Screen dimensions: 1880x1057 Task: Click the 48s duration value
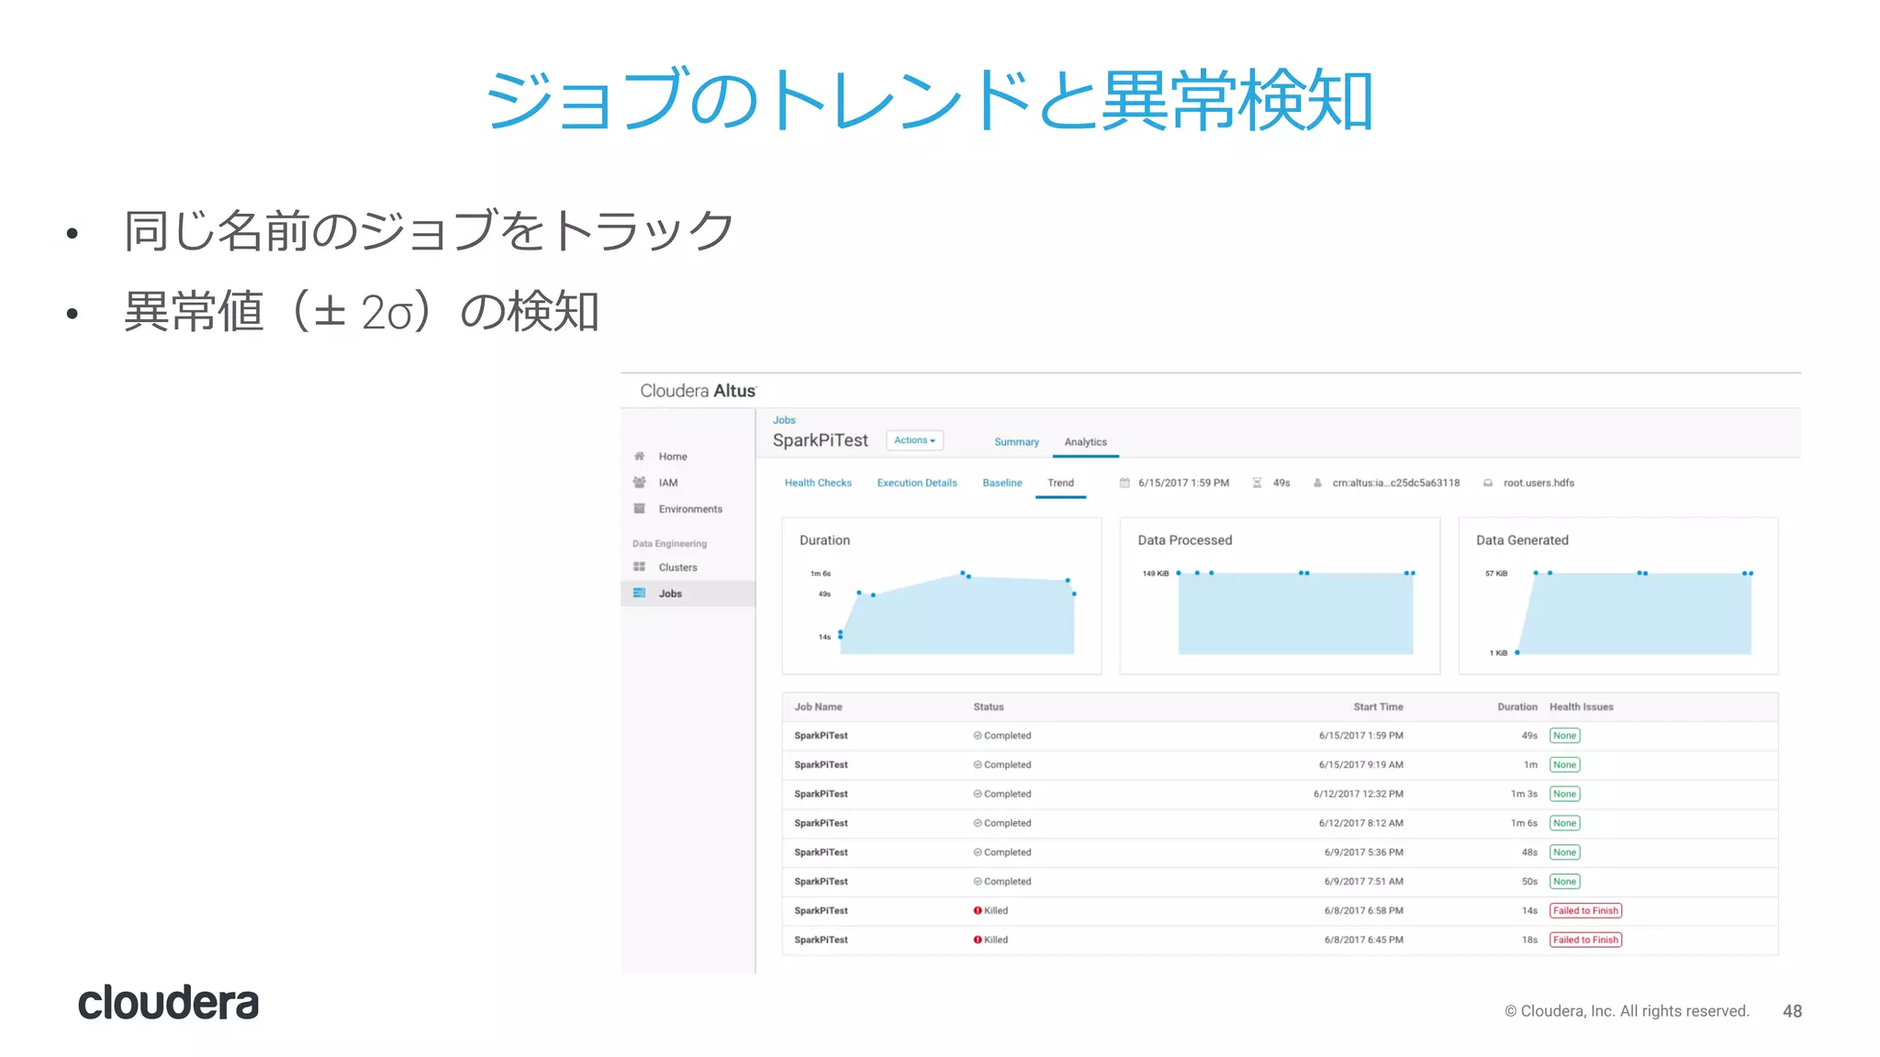click(1529, 852)
